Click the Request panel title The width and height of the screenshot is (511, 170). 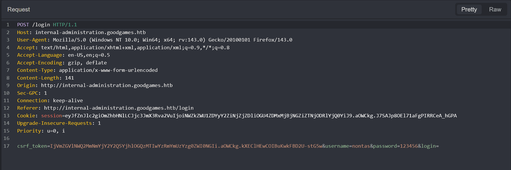click(x=19, y=9)
